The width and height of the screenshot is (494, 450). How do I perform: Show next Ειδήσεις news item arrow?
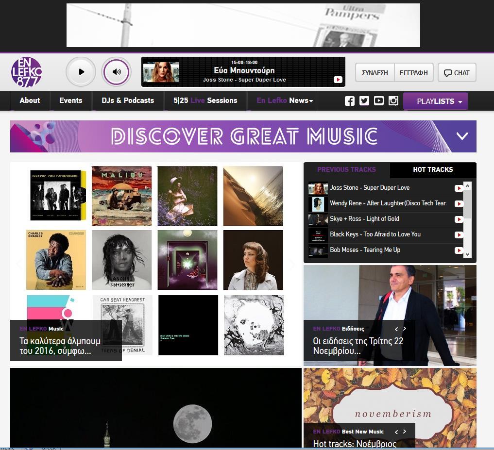point(405,329)
